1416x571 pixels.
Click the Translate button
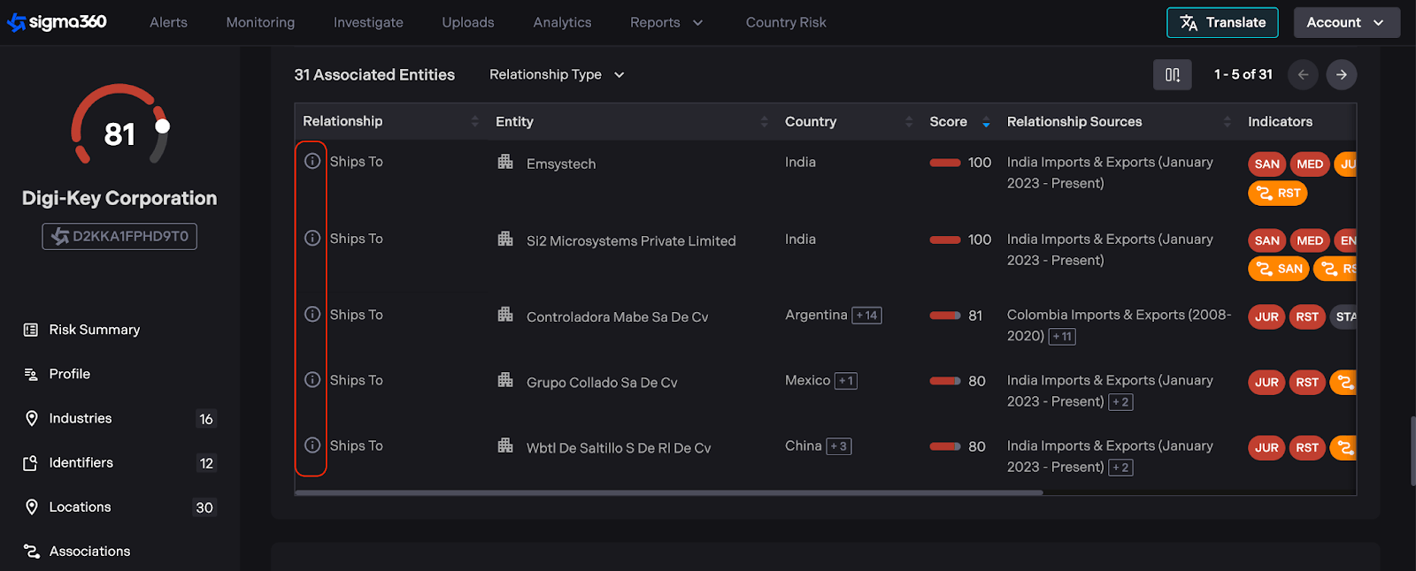(1222, 23)
